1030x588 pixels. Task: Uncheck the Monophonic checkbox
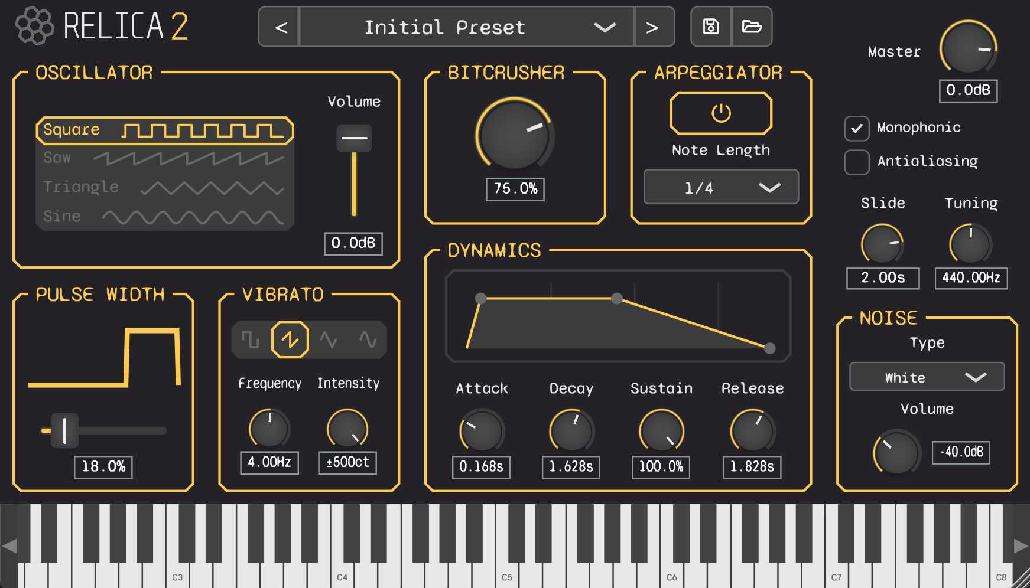pos(857,128)
